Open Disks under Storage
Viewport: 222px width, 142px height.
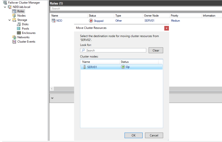(x=25, y=24)
